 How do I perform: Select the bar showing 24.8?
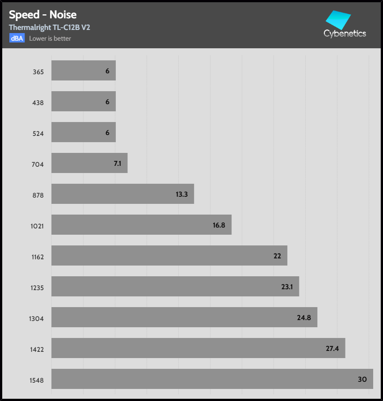coord(184,317)
